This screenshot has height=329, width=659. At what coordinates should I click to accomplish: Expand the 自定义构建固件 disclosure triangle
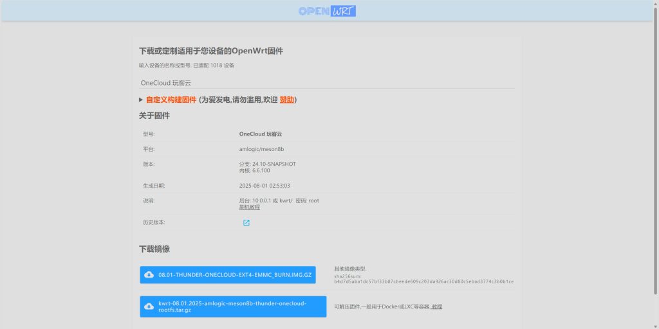141,100
